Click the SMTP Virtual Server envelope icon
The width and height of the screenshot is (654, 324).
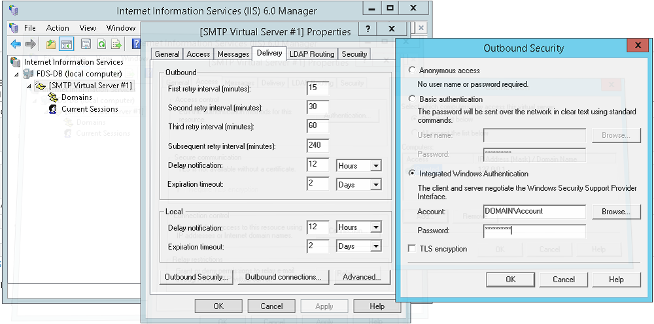click(x=41, y=86)
